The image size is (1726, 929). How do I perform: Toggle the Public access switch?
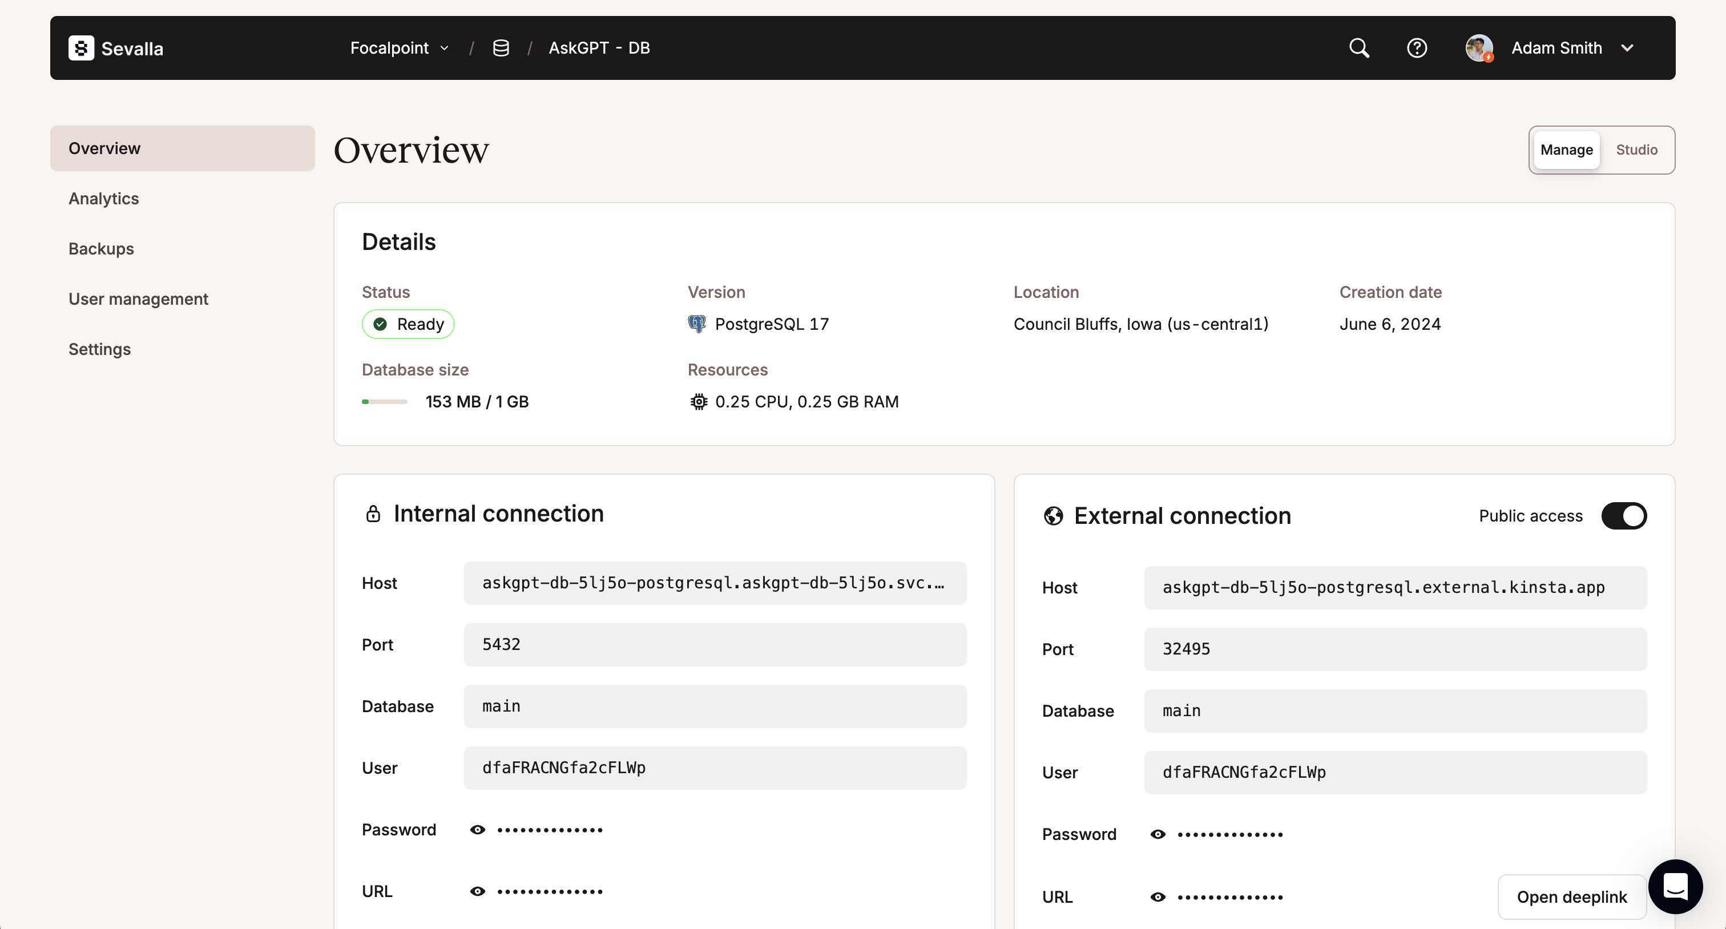coord(1623,516)
